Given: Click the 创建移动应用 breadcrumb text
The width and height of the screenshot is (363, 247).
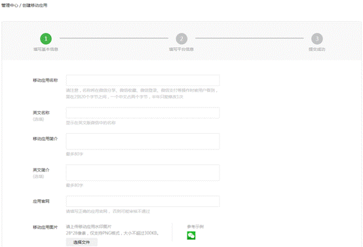Looking at the screenshot, I should (35, 5).
